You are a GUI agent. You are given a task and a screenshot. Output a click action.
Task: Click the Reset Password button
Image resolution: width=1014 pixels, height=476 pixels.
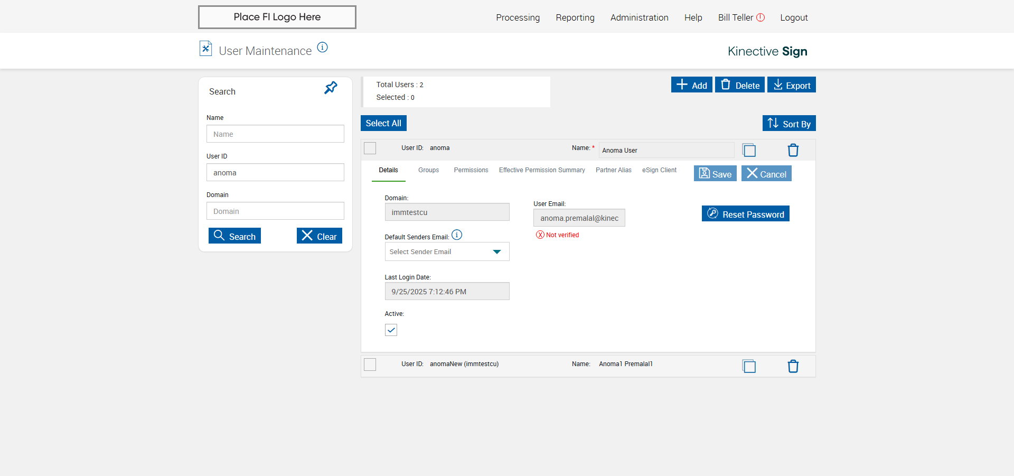pyautogui.click(x=745, y=214)
